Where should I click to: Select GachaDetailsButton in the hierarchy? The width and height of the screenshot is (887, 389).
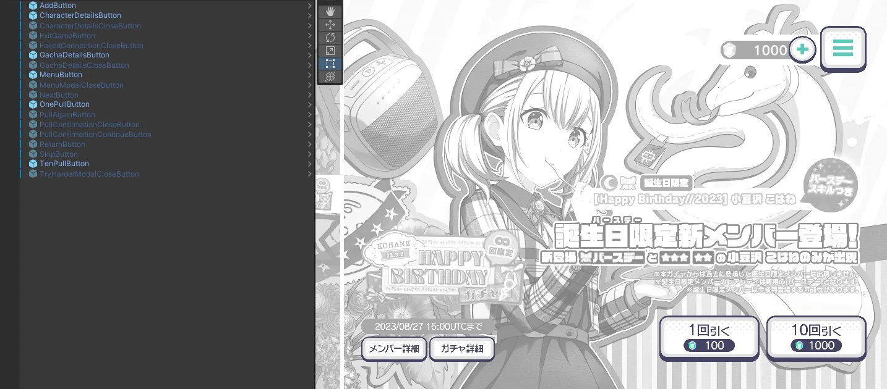pos(74,55)
